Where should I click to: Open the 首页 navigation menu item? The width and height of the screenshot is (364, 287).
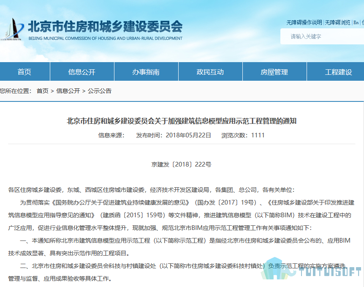(24, 72)
